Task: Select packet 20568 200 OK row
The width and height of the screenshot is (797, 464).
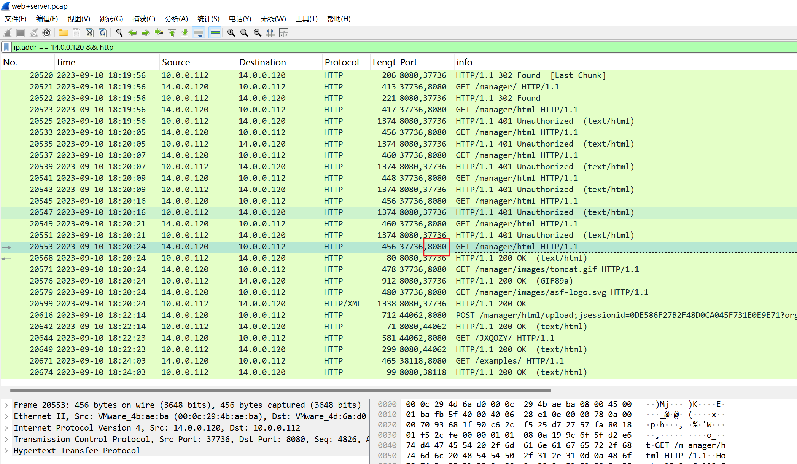Action: 398,258
